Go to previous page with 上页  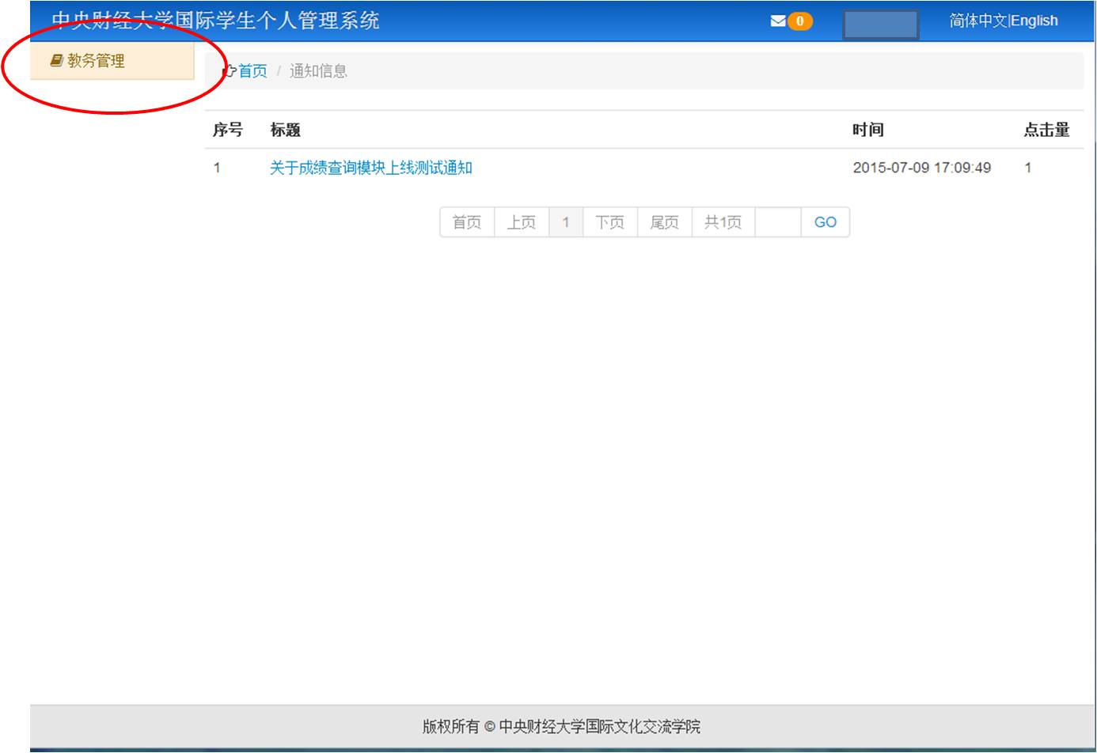522,222
